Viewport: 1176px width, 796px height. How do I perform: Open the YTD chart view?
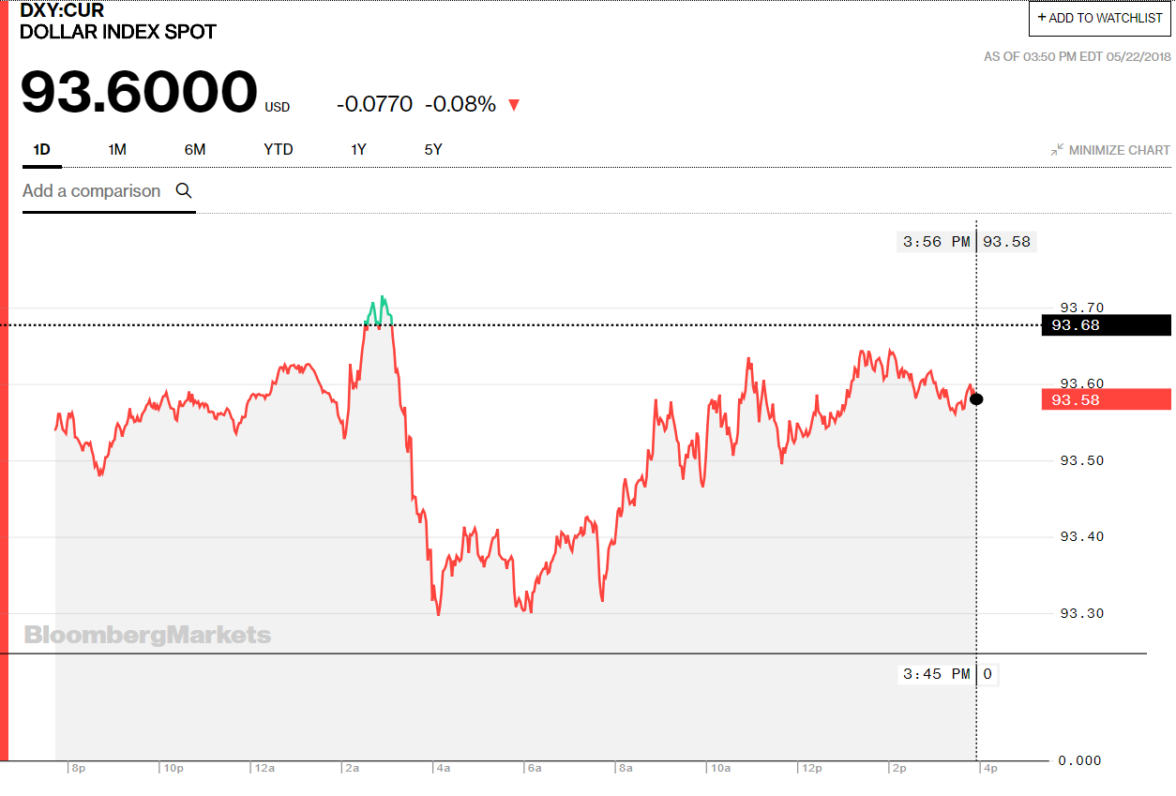[x=279, y=149]
